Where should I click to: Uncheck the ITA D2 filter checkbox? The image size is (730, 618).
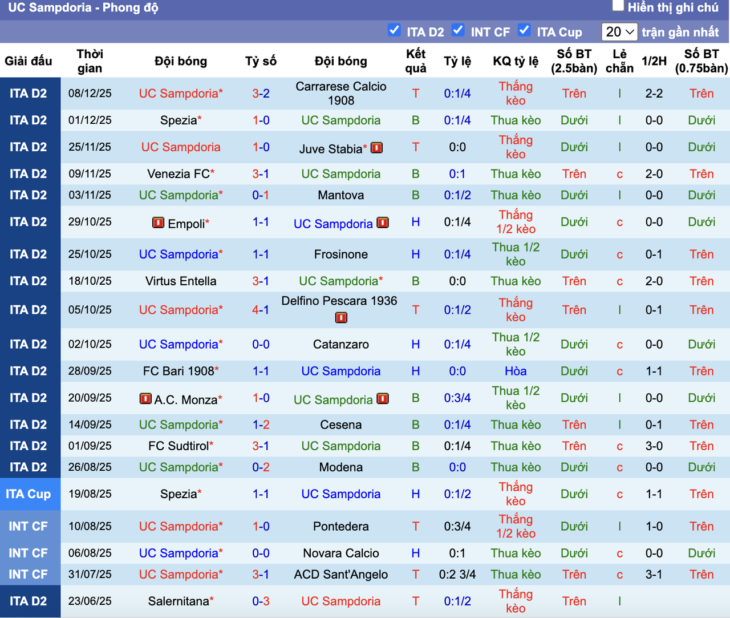[x=394, y=30]
